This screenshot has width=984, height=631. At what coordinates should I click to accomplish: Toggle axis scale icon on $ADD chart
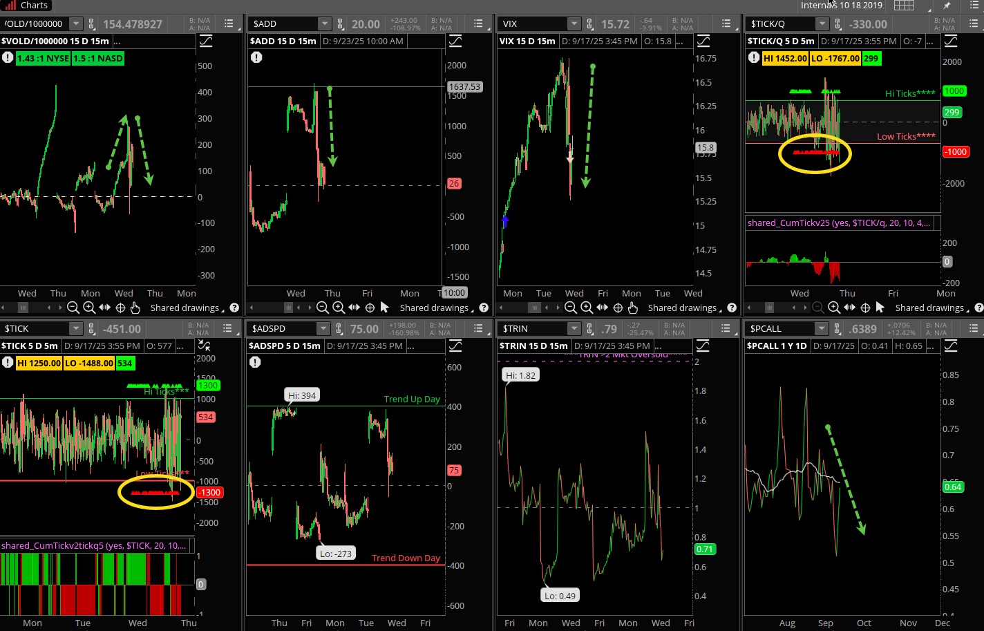tap(455, 41)
